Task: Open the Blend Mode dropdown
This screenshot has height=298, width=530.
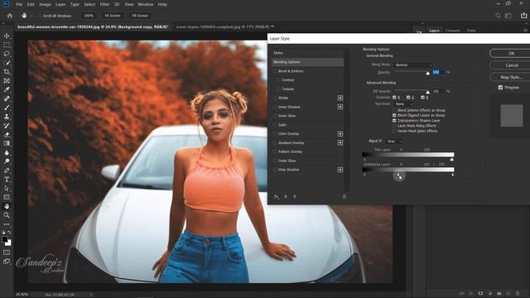Action: 413,65
